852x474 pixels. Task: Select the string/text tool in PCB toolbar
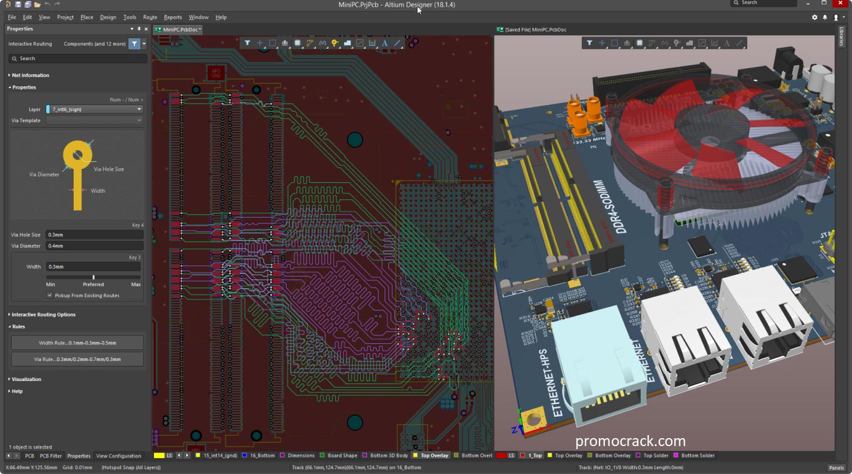coord(386,43)
